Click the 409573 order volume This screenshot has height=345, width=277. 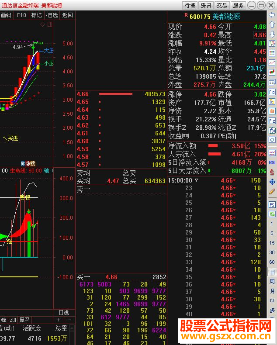pos(155,94)
